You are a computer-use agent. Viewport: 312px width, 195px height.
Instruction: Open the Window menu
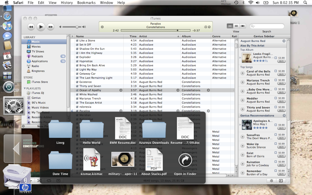pos(106,2)
